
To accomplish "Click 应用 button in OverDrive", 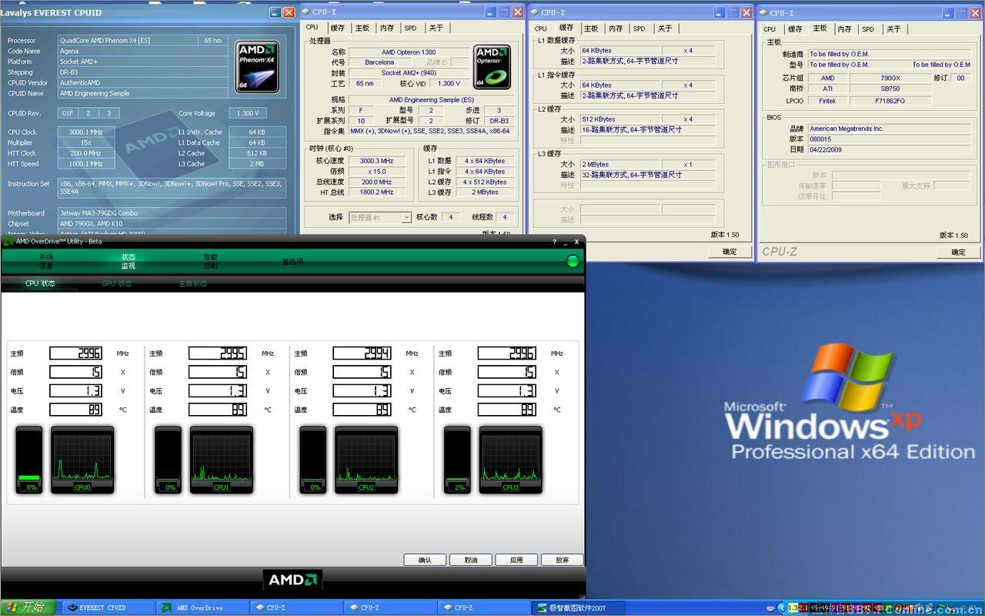I will click(516, 560).
